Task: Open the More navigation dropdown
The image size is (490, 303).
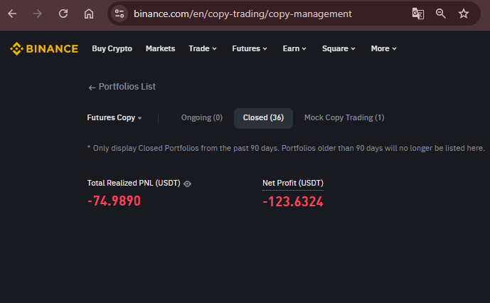Action: (384, 49)
